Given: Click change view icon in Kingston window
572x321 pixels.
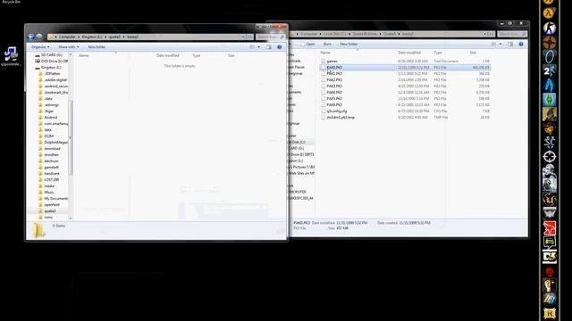Looking at the screenshot, I should point(252,47).
